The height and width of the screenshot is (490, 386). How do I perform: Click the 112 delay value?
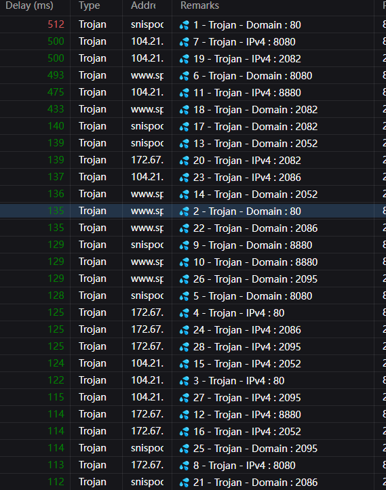tap(56, 482)
